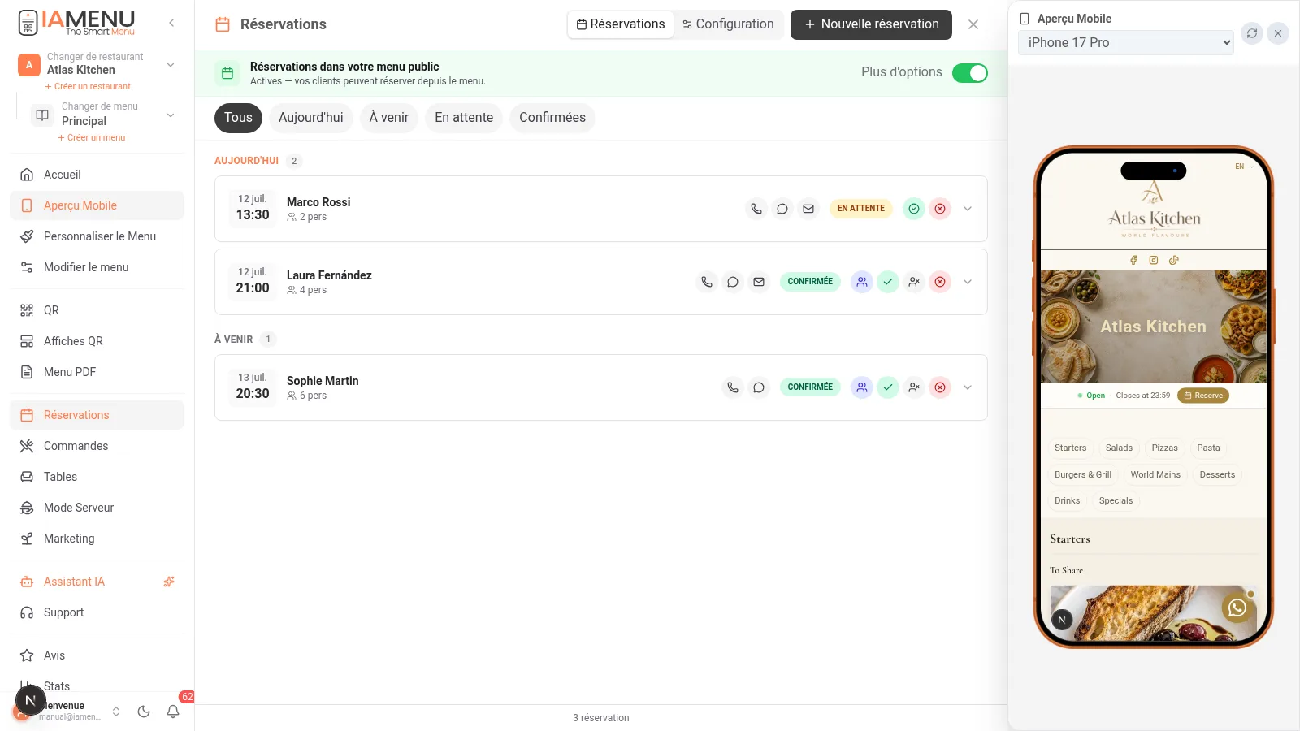
Task: Open the iPhone 17 Pro device dropdown
Action: (x=1126, y=42)
